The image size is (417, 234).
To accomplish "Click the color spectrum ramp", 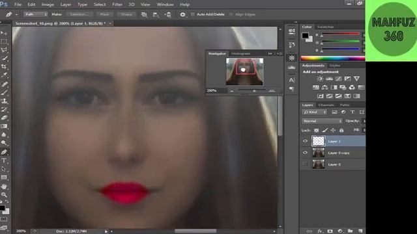I will point(333,58).
